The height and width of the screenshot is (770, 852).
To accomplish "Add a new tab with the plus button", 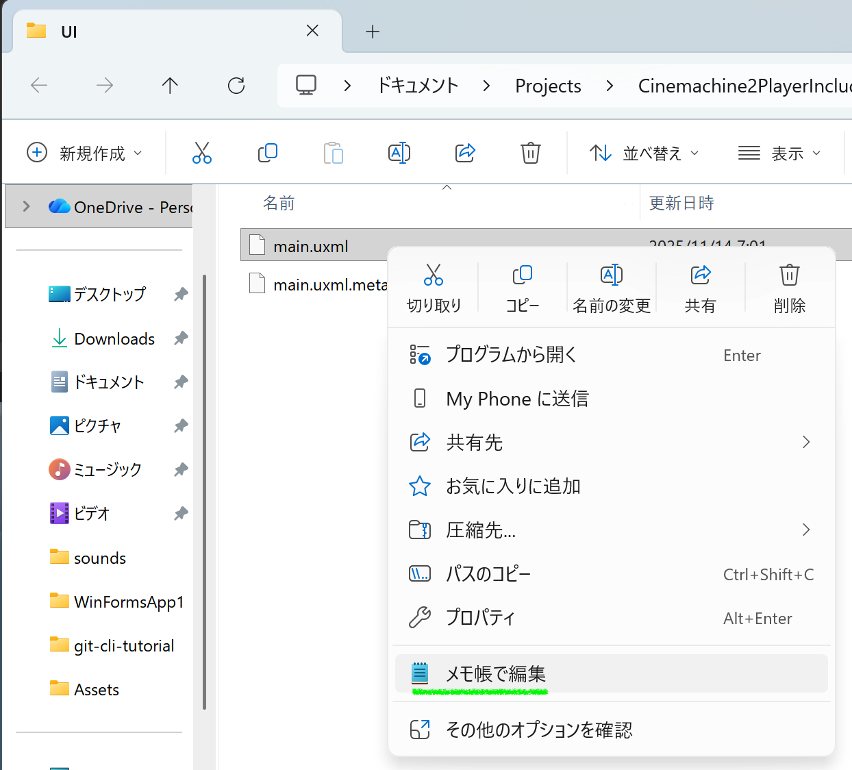I will point(373,32).
